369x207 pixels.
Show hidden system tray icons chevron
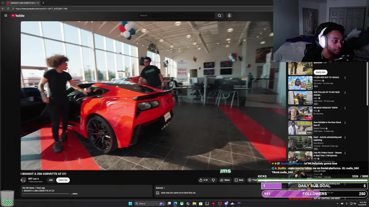(x=337, y=204)
